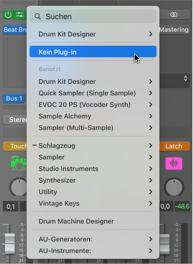Open the Sample Alchemy menu item
193x264 pixels.
point(65,116)
